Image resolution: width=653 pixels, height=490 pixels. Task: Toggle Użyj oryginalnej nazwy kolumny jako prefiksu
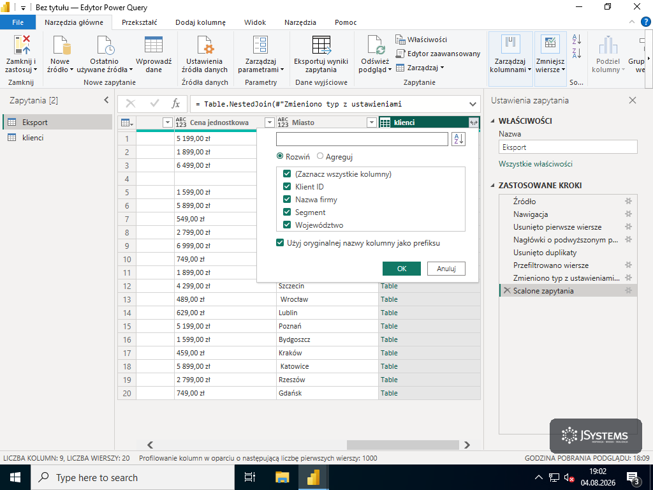pyautogui.click(x=281, y=242)
